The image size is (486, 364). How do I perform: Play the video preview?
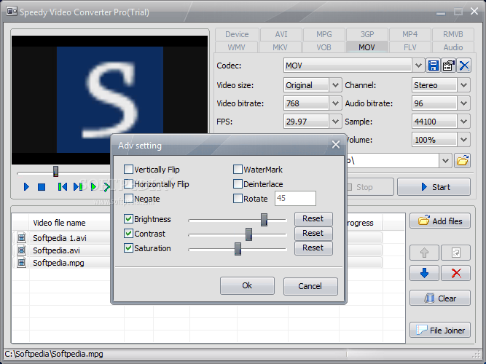(26, 187)
